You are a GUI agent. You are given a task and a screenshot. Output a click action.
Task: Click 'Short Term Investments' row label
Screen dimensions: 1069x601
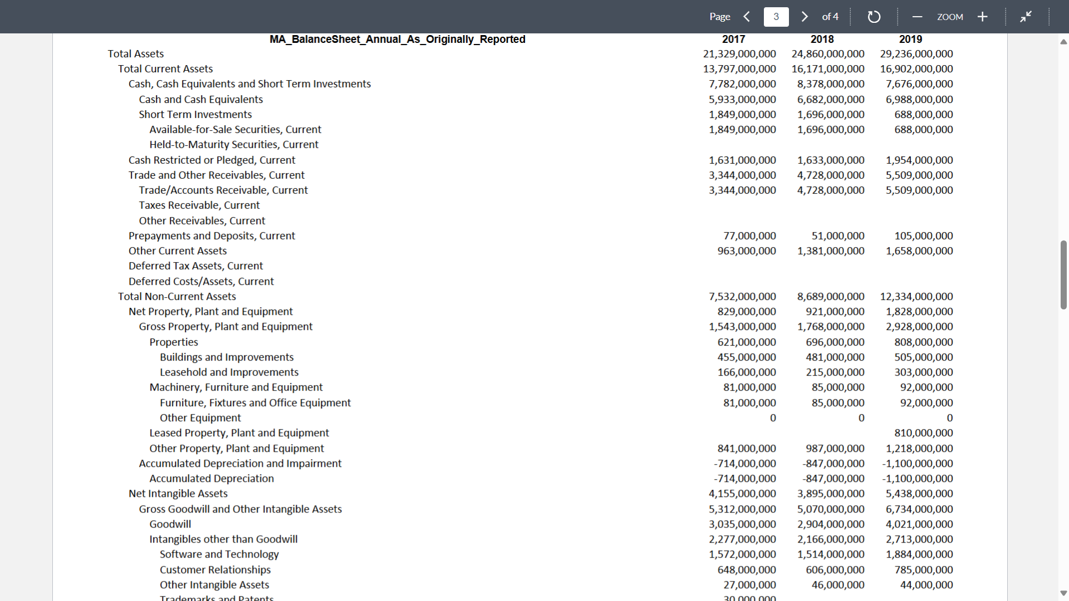[195, 114]
